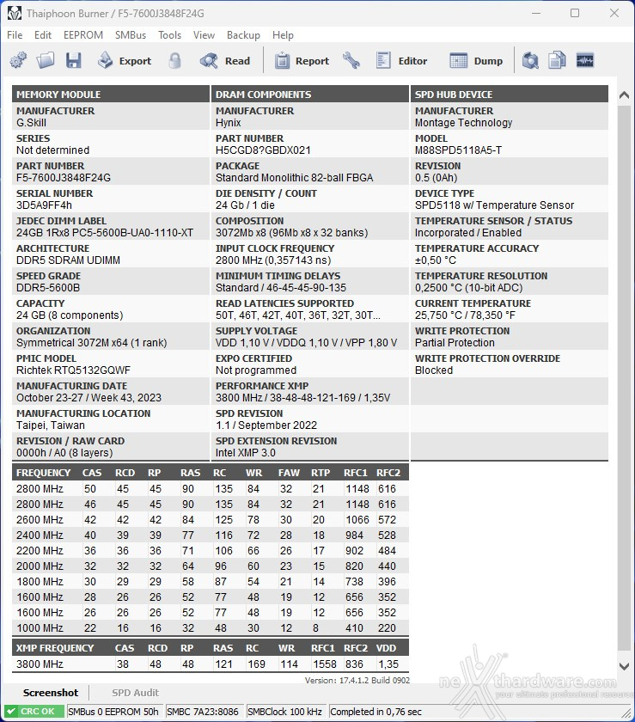Click the wrench tools icon
This screenshot has height=722, width=635.
[351, 60]
